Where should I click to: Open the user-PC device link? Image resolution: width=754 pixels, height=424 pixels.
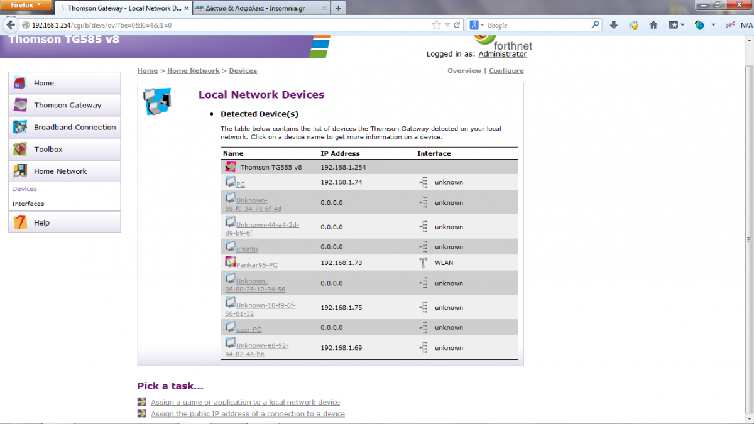click(249, 330)
